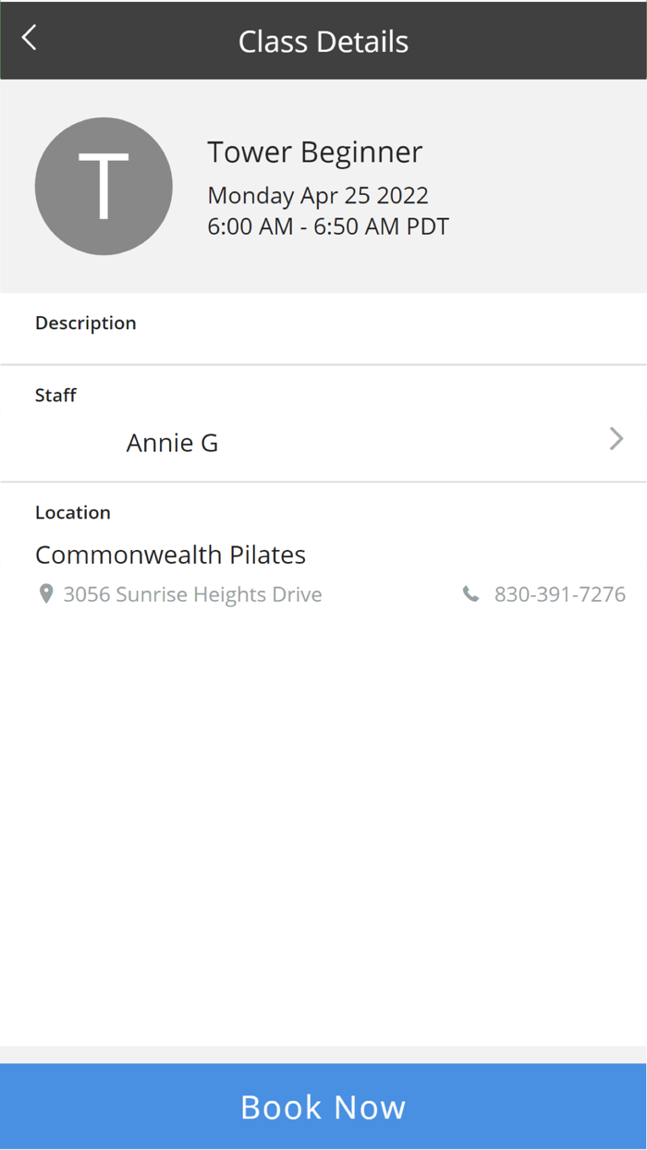Tap the Description section label
The height and width of the screenshot is (1150, 647).
click(86, 323)
